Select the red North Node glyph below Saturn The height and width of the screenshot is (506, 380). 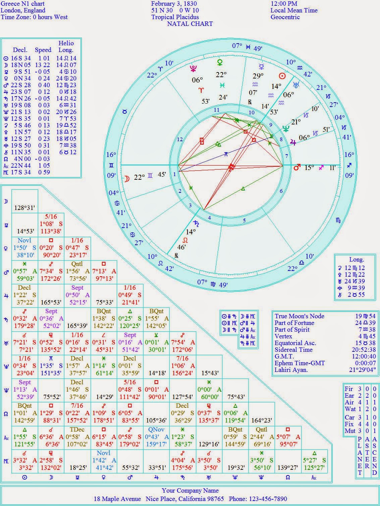[185, 240]
